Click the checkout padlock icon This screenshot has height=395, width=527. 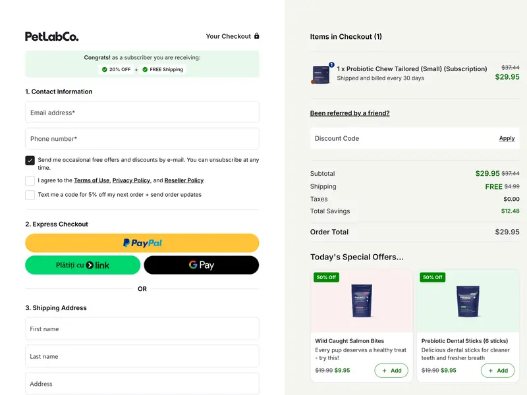point(257,36)
